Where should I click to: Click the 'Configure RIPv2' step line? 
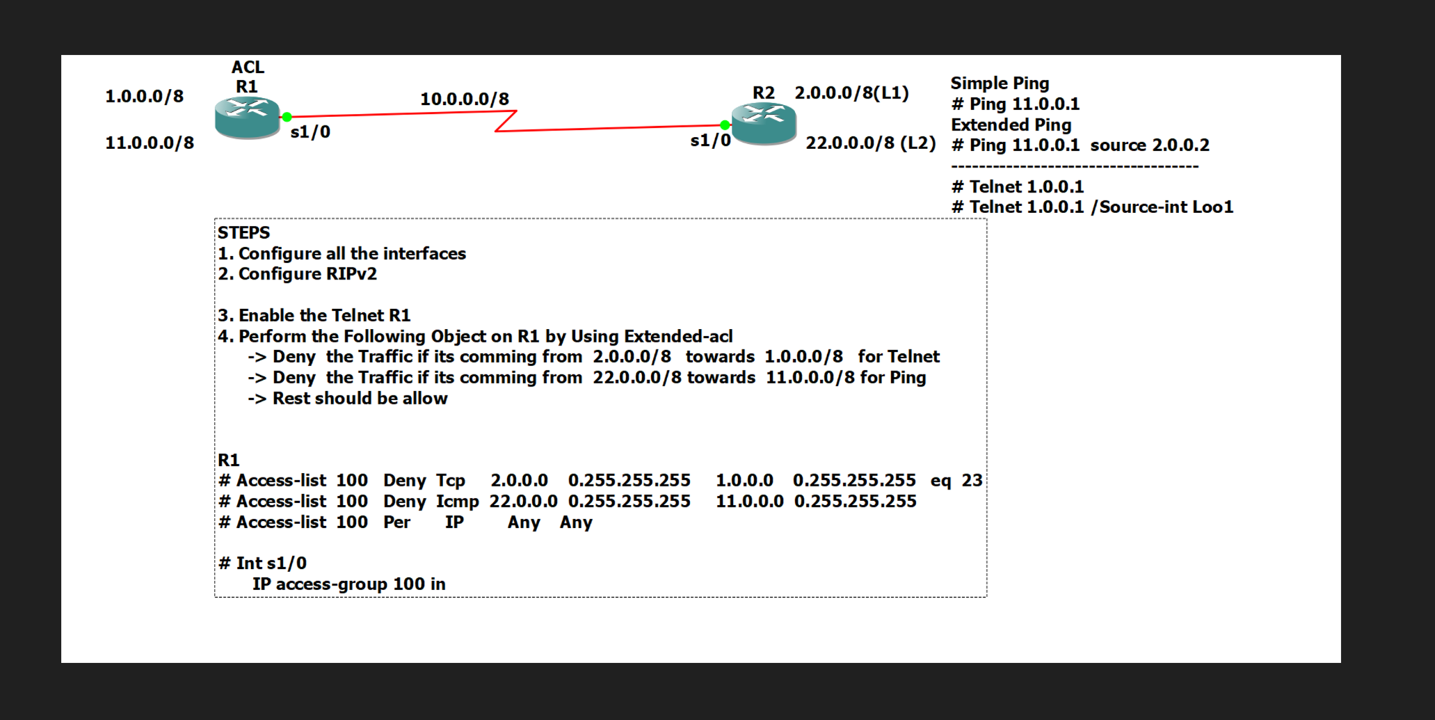(298, 274)
